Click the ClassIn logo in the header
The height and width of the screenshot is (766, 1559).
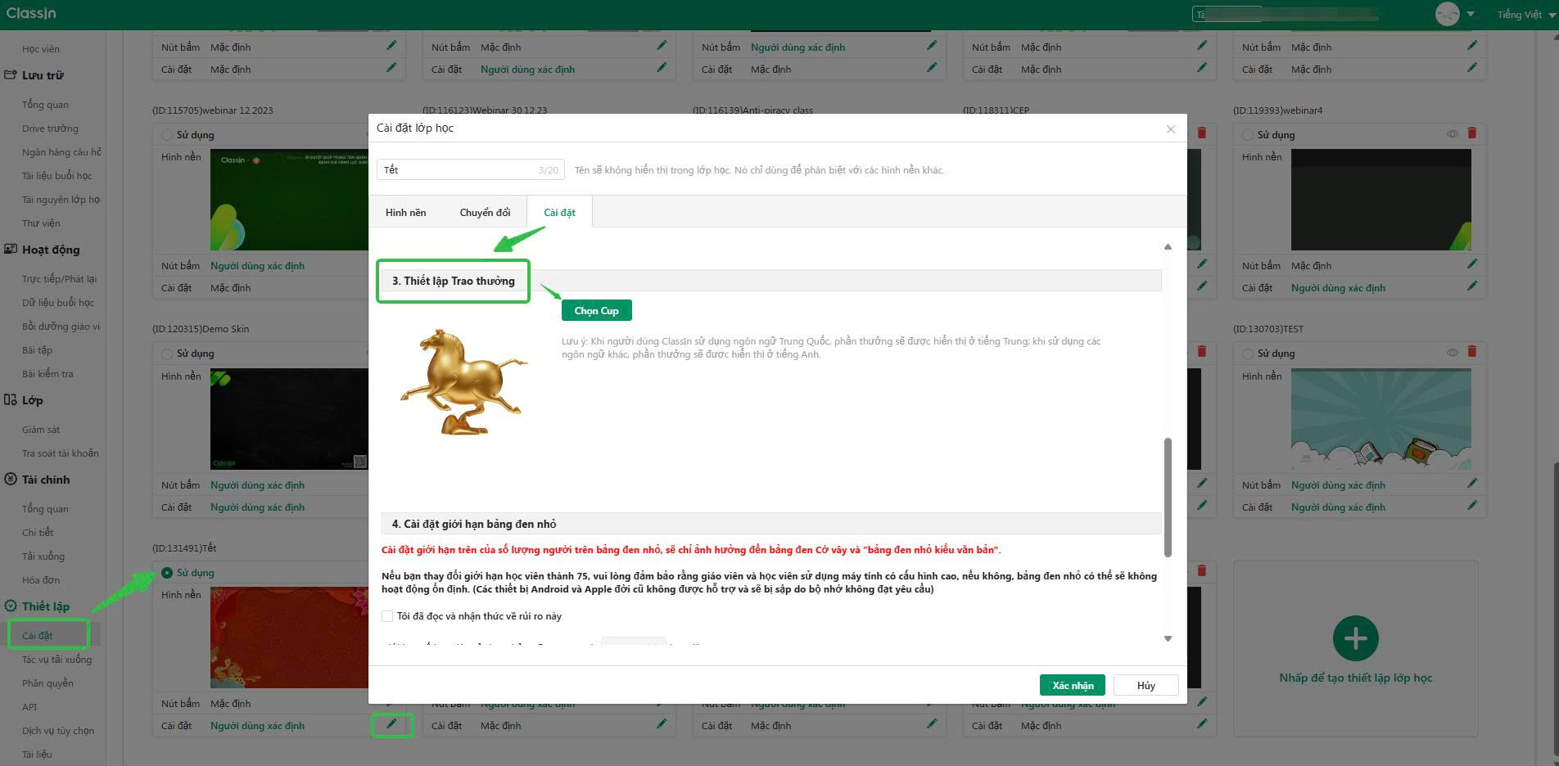pyautogui.click(x=32, y=14)
